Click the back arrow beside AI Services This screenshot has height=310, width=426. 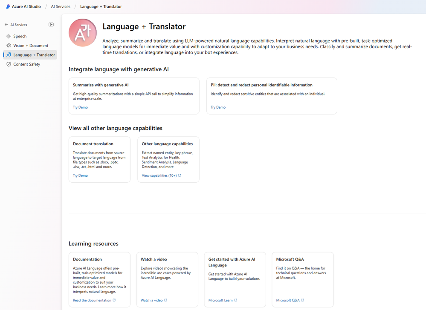click(x=6, y=25)
